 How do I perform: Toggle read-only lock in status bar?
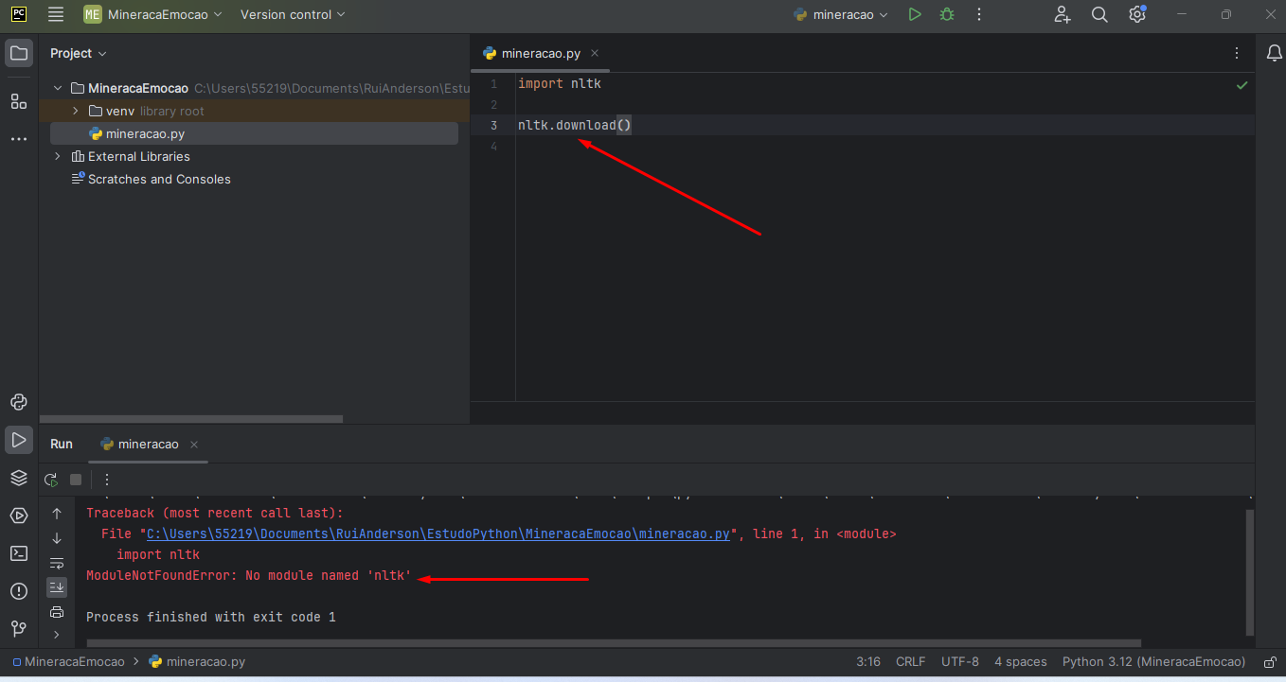1268,662
